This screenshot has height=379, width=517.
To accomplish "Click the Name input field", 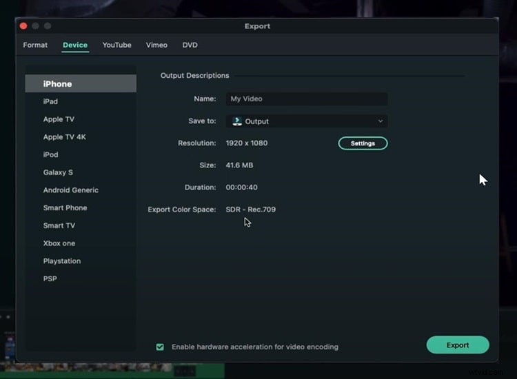I will (307, 99).
